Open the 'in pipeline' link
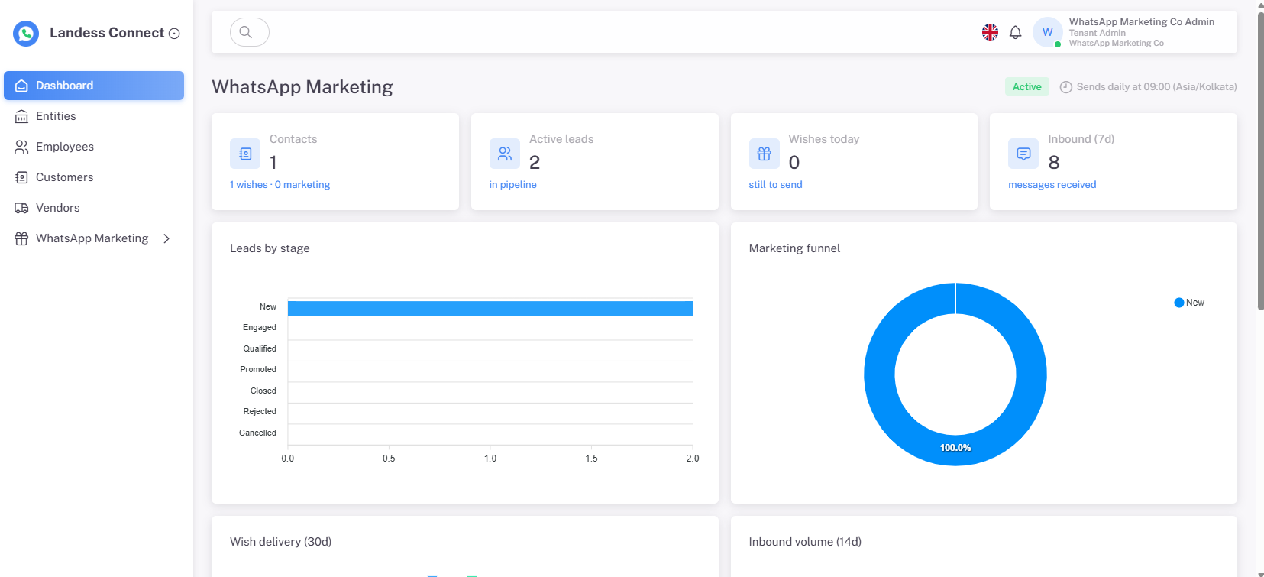This screenshot has width=1264, height=577. (x=512, y=185)
